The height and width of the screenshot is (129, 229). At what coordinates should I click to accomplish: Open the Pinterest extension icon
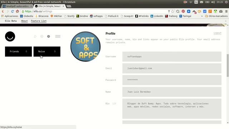[x=183, y=11]
